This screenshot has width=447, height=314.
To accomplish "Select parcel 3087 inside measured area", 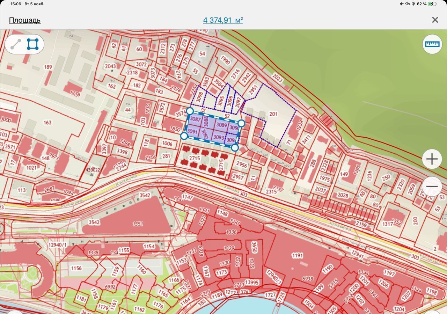I will (196, 119).
